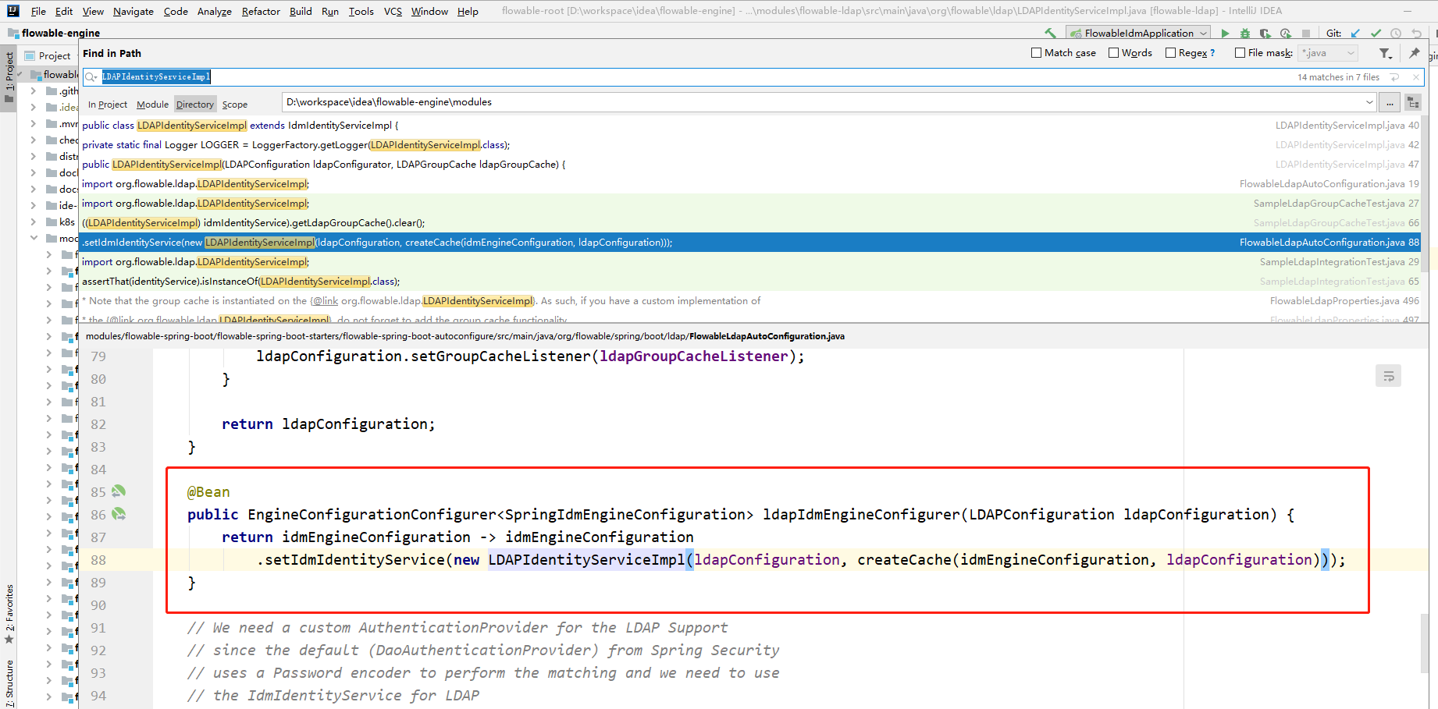This screenshot has width=1438, height=709.
Task: Expand the docs folder in project tree
Action: (x=33, y=189)
